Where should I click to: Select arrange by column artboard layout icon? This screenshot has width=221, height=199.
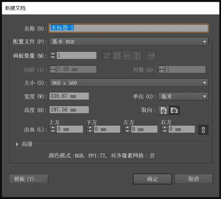pyautogui.click(x=136, y=56)
